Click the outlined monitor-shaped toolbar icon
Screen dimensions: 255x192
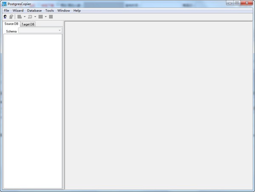coord(30,17)
